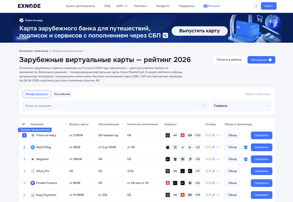Click the Easy Payments name text
This screenshot has width=293, height=202.
click(x=46, y=195)
